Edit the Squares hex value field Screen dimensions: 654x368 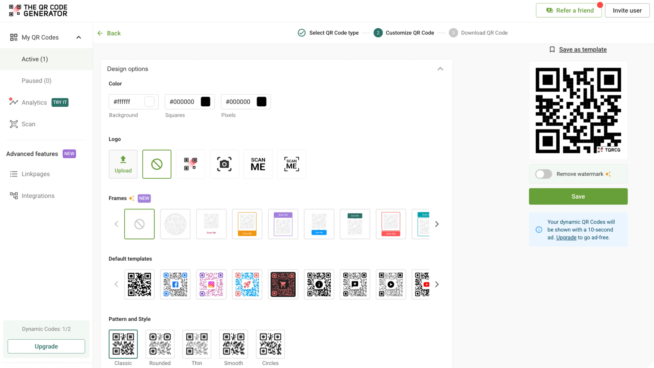pos(190,102)
